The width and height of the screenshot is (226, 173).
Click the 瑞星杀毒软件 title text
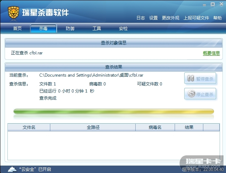point(45,12)
